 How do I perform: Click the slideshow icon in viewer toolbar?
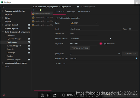coord(48,95)
